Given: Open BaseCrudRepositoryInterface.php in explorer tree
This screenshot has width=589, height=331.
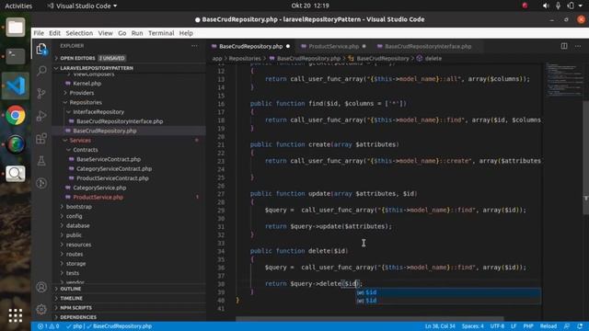Looking at the screenshot, I should click(x=120, y=121).
